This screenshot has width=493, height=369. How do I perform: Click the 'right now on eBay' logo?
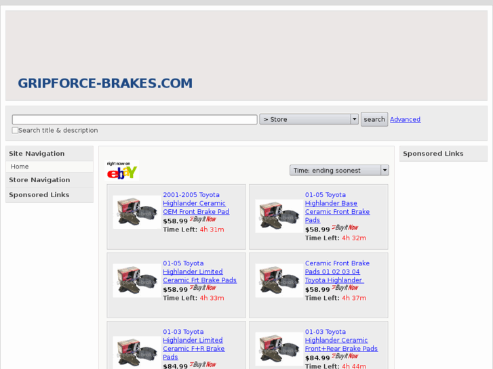tap(122, 171)
